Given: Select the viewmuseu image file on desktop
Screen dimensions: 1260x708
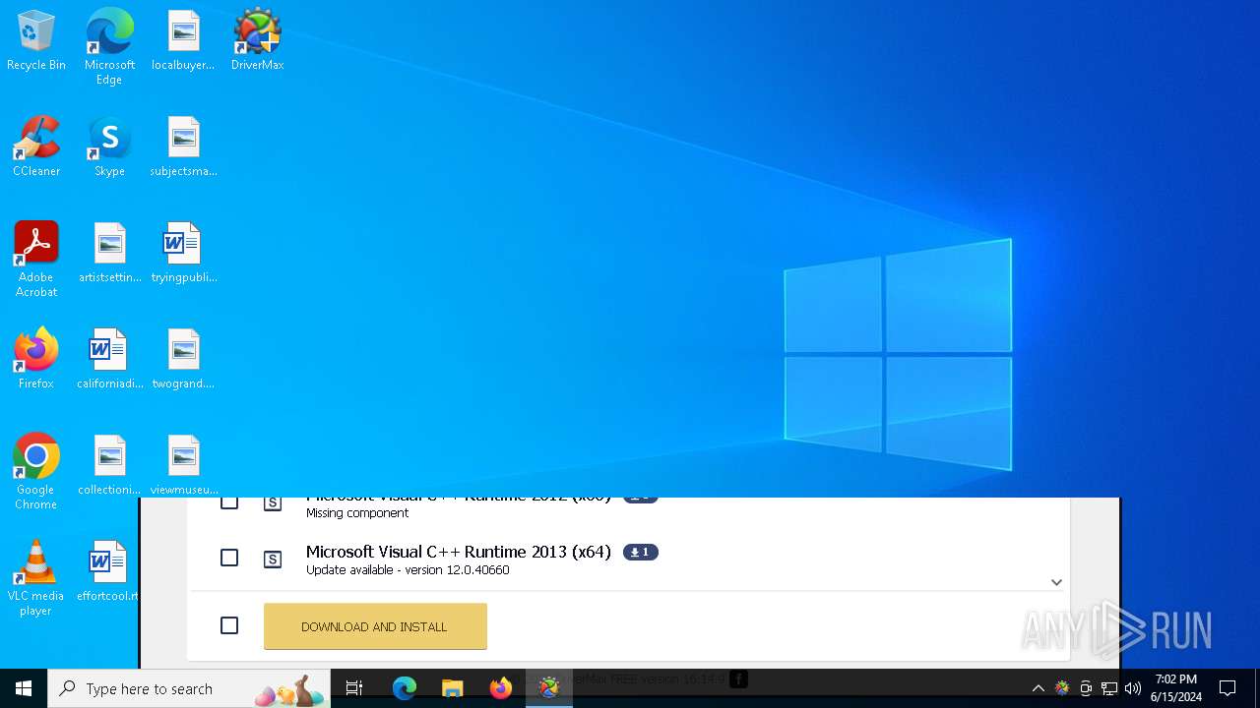Looking at the screenshot, I should point(183,466).
